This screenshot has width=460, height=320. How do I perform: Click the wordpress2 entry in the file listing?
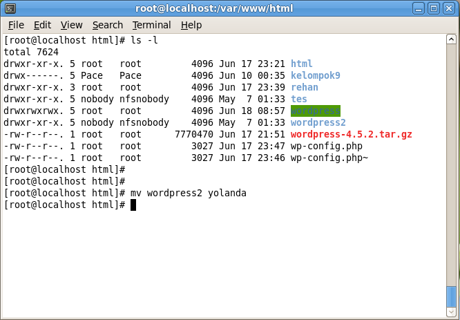318,122
